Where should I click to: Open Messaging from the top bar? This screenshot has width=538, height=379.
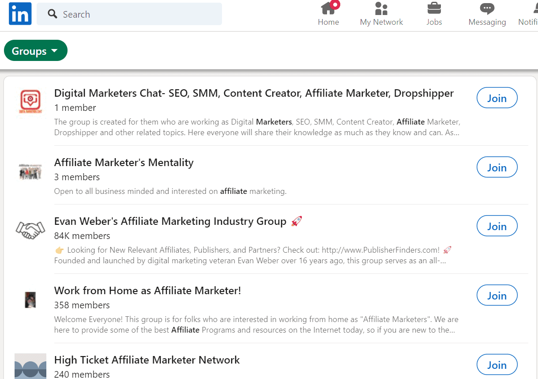[487, 14]
